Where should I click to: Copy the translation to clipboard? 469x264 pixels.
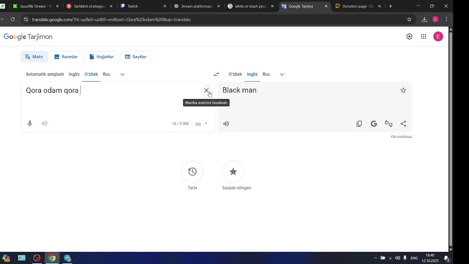coord(359,124)
